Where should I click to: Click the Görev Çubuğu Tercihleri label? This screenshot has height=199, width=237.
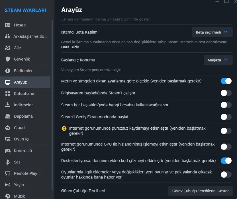pyautogui.click(x=83, y=191)
